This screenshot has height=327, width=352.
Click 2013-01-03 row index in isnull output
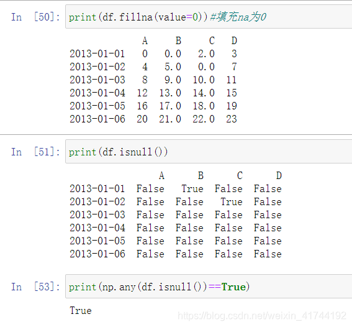(97, 214)
